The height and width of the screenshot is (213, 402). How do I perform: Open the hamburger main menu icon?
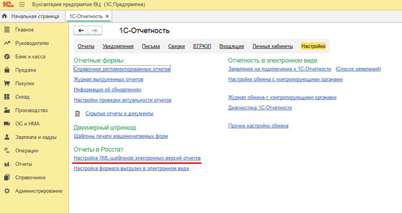coord(22,5)
